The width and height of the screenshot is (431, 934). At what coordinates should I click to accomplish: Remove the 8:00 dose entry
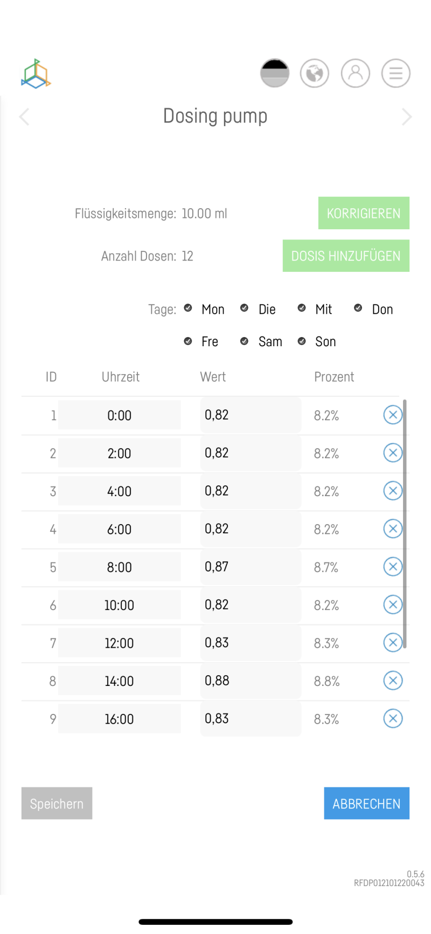pyautogui.click(x=393, y=567)
